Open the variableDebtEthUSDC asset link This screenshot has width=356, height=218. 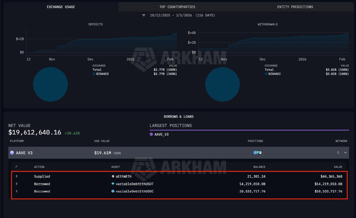(x=135, y=192)
